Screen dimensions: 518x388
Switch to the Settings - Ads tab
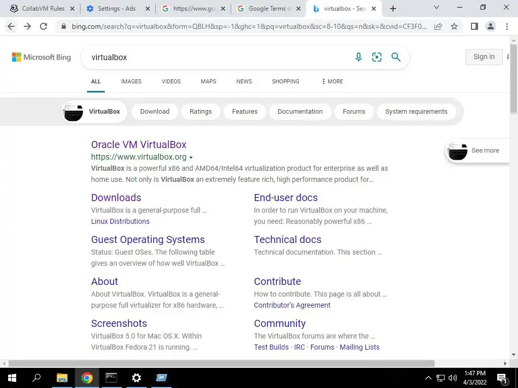(116, 9)
